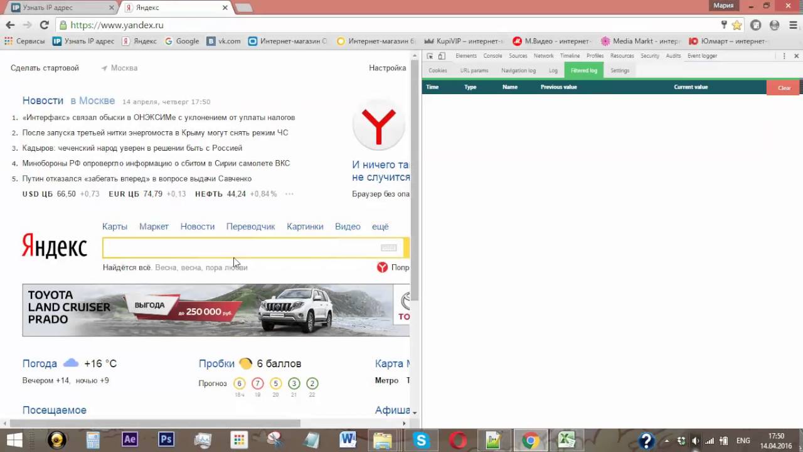Clear the filtered log with Clear button
This screenshot has width=803, height=452.
coord(784,88)
